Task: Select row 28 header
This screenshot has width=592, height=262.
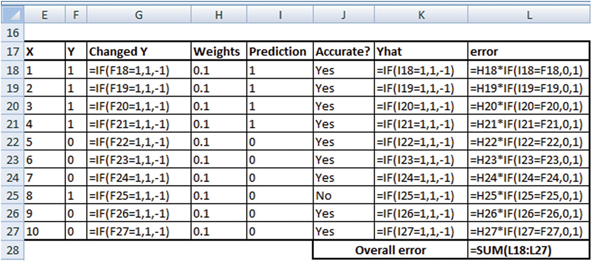Action: (x=12, y=250)
